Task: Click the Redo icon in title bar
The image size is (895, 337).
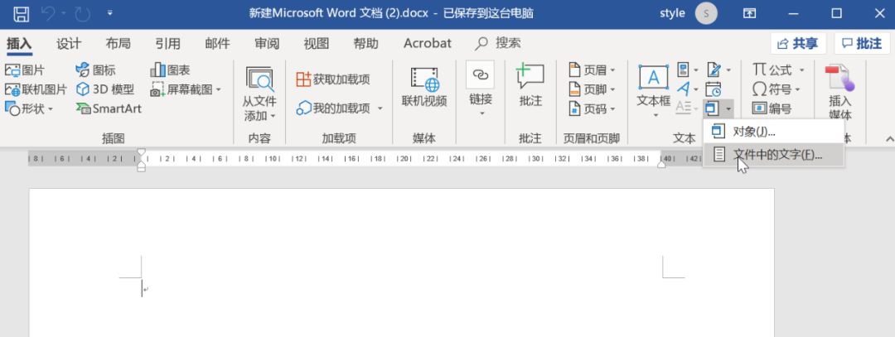Action: point(83,14)
